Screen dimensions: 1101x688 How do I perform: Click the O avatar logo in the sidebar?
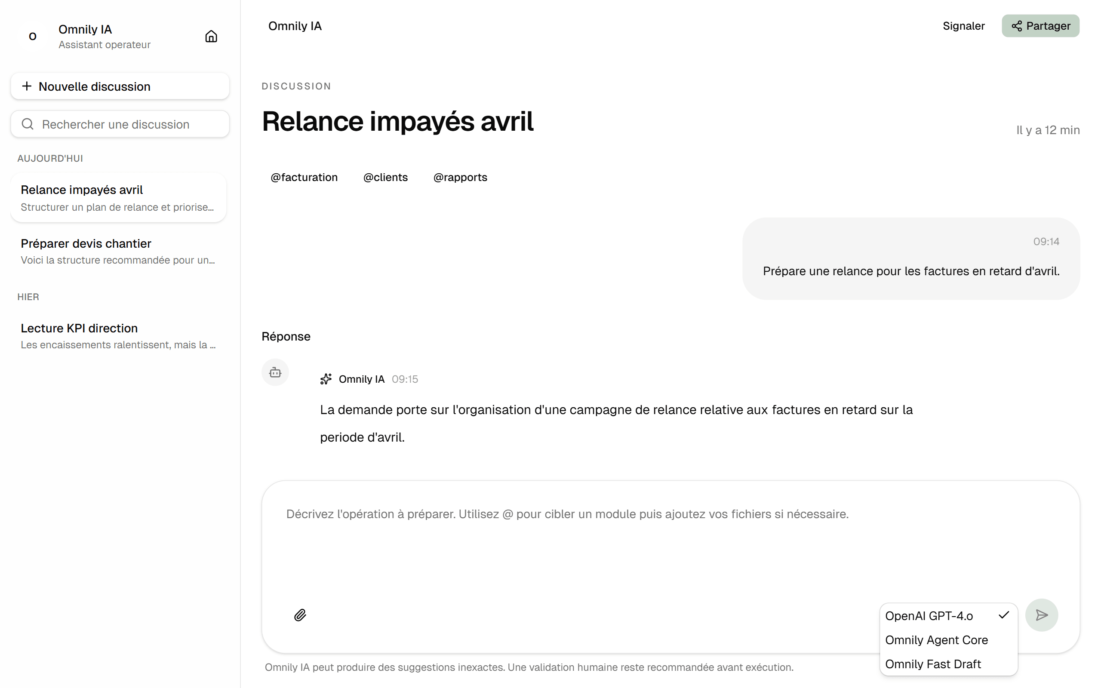32,36
